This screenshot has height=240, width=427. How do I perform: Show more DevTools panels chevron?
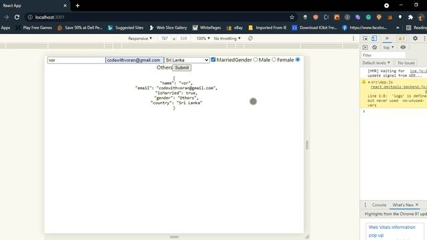click(387, 39)
